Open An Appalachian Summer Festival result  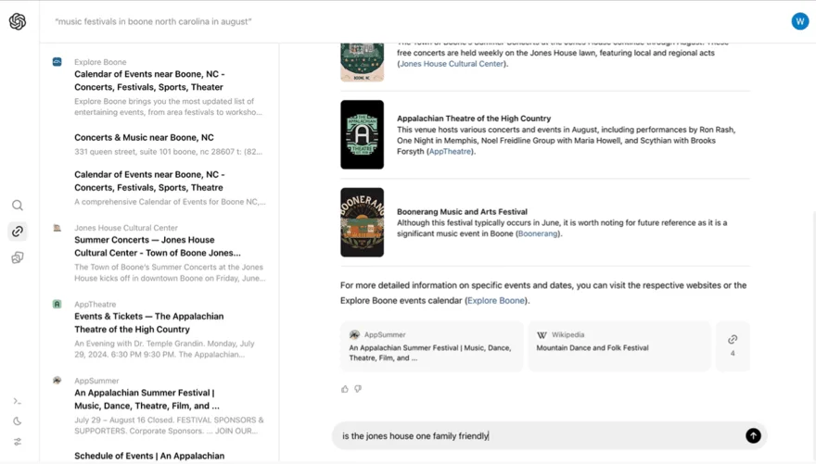pos(147,399)
